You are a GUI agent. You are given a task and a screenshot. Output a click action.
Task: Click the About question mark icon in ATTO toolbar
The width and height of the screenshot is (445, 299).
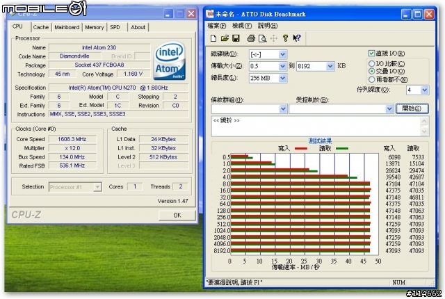[286, 38]
